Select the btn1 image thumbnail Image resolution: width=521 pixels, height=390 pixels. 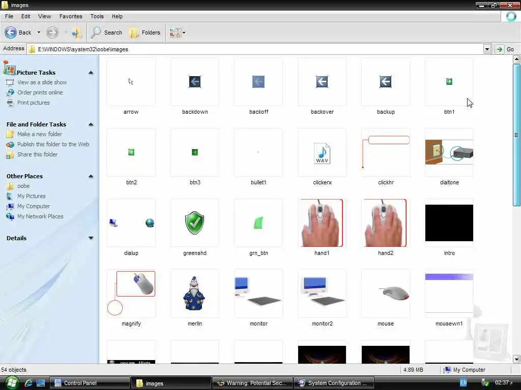[x=449, y=82]
